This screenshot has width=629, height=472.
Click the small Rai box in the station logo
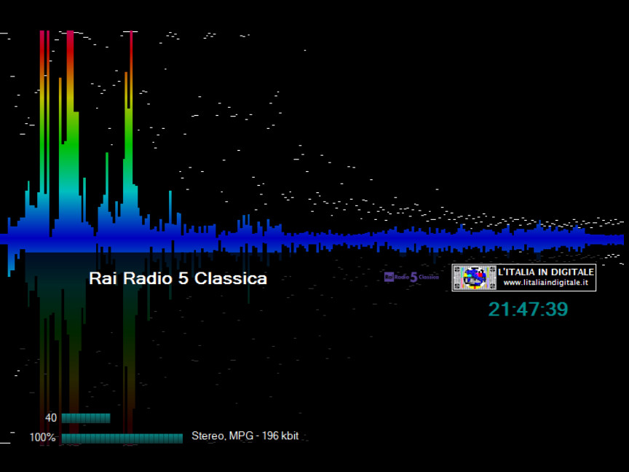coord(389,277)
